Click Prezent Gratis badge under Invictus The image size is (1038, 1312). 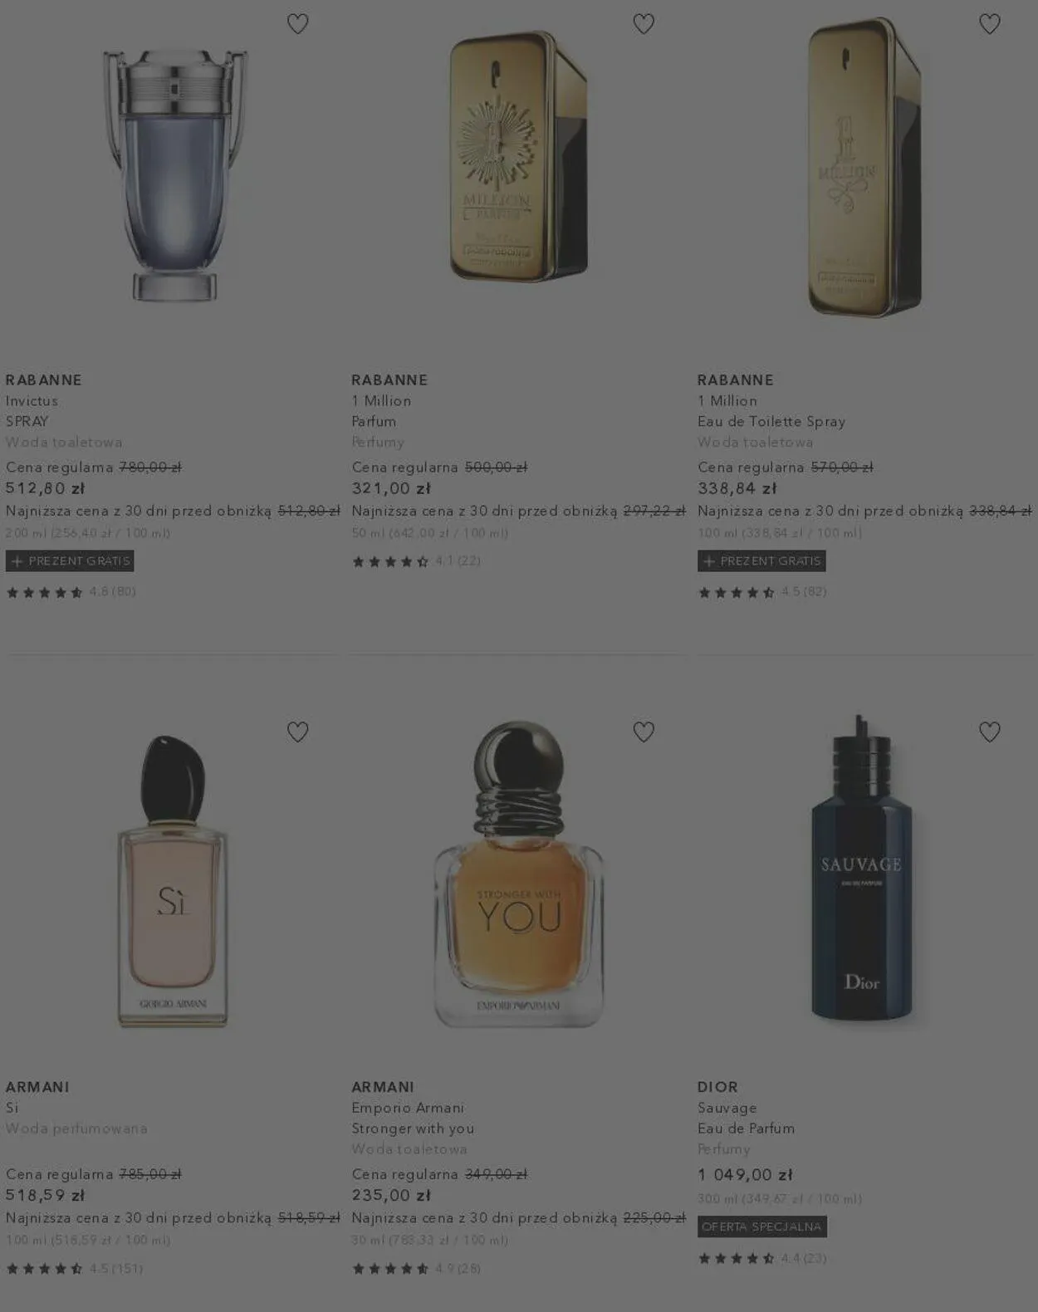[70, 561]
